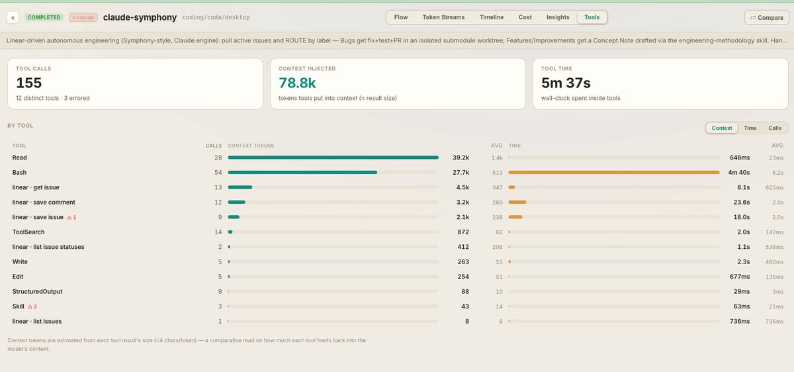Select the Write tool row

click(397, 261)
